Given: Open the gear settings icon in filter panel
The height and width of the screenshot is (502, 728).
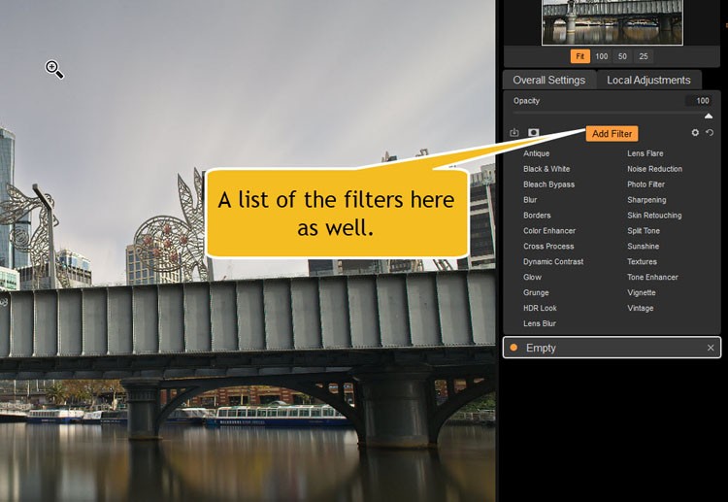Looking at the screenshot, I should [x=695, y=133].
